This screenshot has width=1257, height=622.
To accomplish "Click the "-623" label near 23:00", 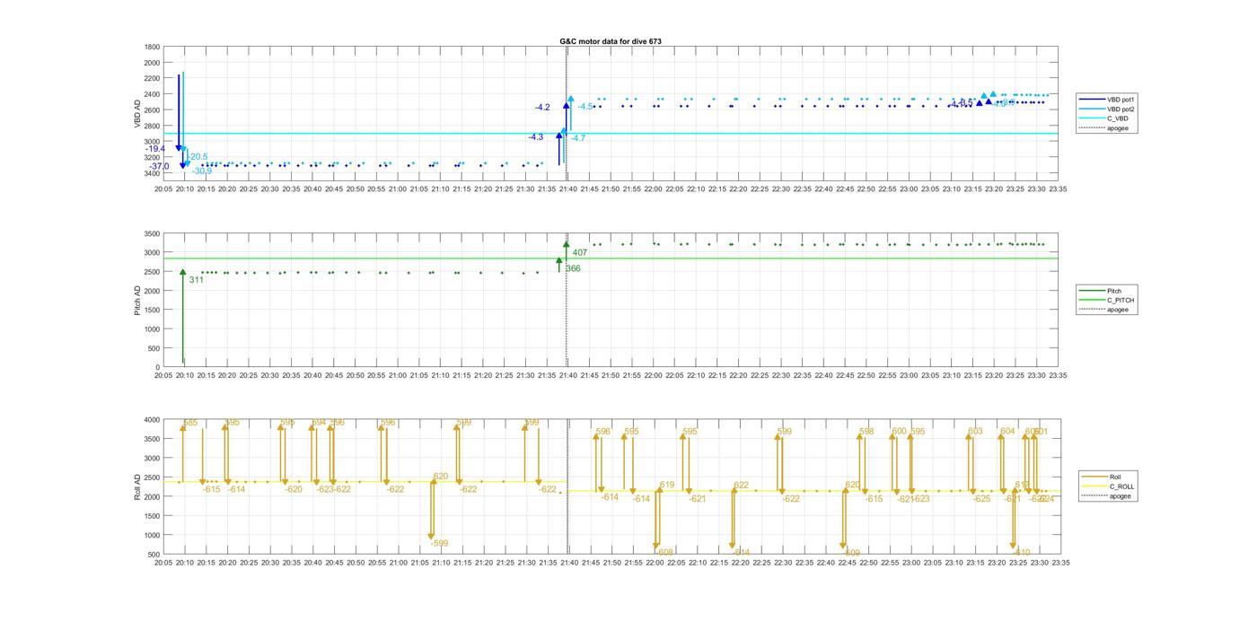I will point(920,498).
